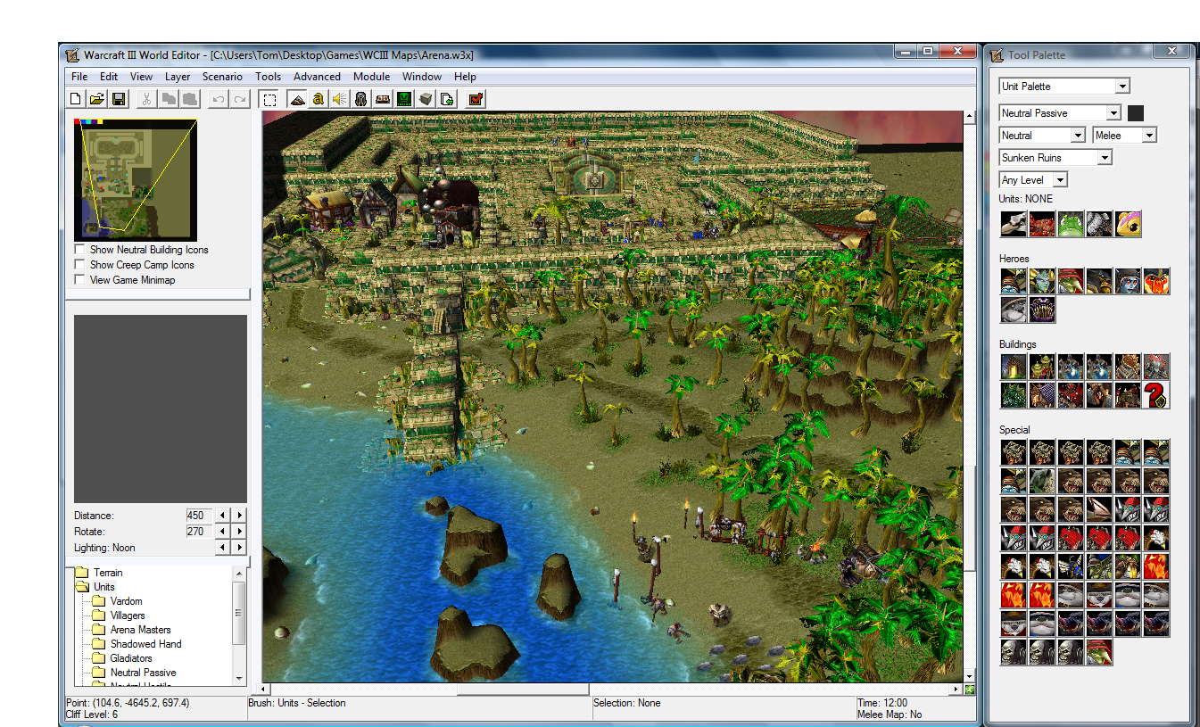1200x727 pixels.
Task: Select the green frog unit
Action: (1071, 224)
